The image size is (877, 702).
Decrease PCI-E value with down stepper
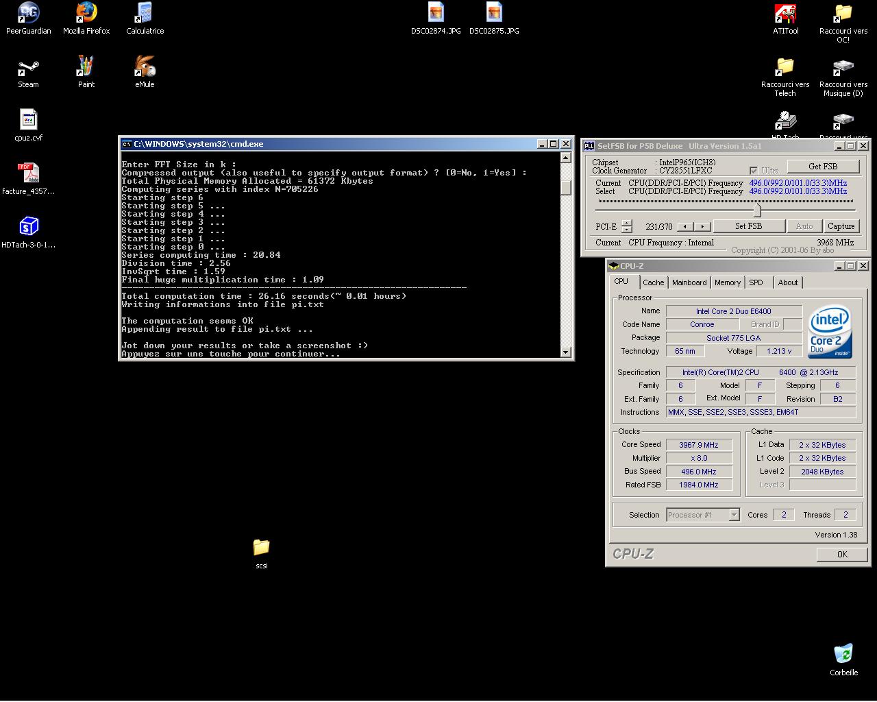click(626, 230)
